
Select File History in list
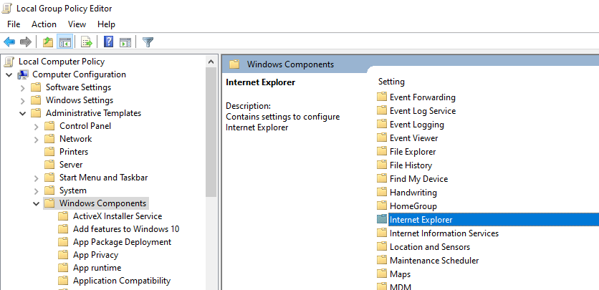click(411, 165)
